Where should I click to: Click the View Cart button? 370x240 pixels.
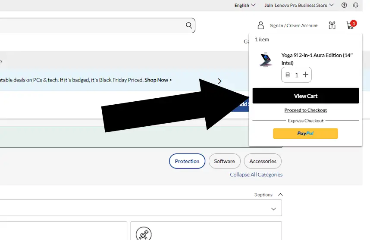(x=305, y=96)
